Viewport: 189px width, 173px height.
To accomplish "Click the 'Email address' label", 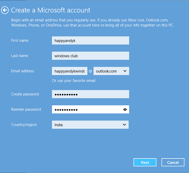I will click(x=23, y=71).
